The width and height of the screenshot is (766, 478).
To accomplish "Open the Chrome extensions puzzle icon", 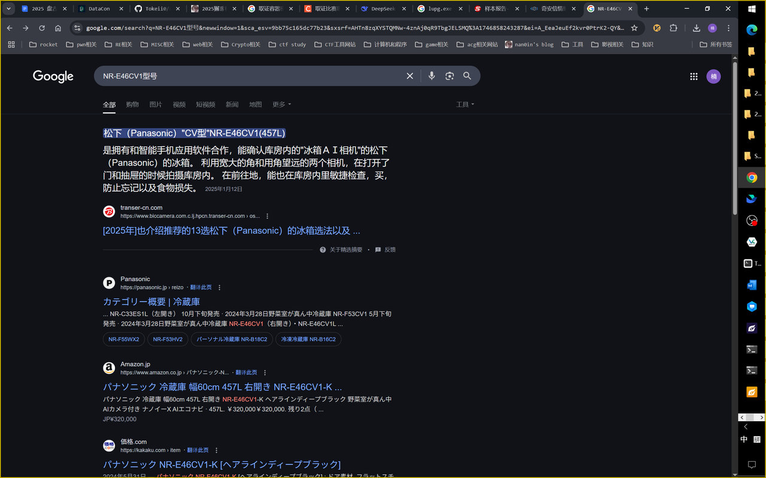I will point(673,28).
